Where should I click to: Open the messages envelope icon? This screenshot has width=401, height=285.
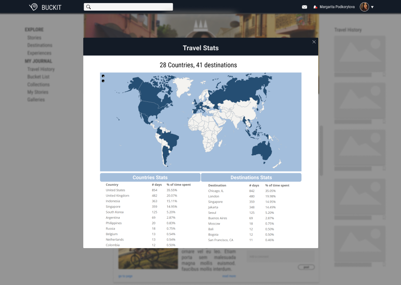click(304, 7)
